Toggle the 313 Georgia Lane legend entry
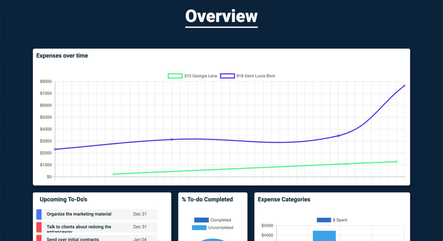Viewport: 443px width, 241px height. pos(192,76)
